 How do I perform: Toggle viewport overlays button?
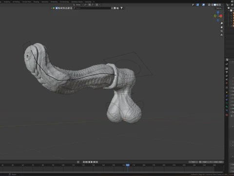(203, 5)
